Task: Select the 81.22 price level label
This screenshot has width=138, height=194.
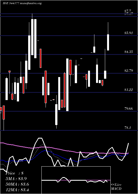Action: coord(129,90)
